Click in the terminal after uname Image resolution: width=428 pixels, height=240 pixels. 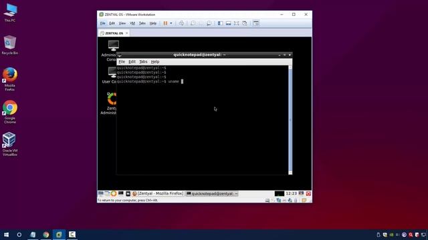(182, 81)
